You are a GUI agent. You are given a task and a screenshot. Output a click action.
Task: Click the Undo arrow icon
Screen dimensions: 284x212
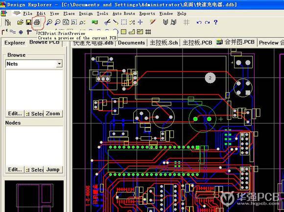pyautogui.click(x=199, y=22)
